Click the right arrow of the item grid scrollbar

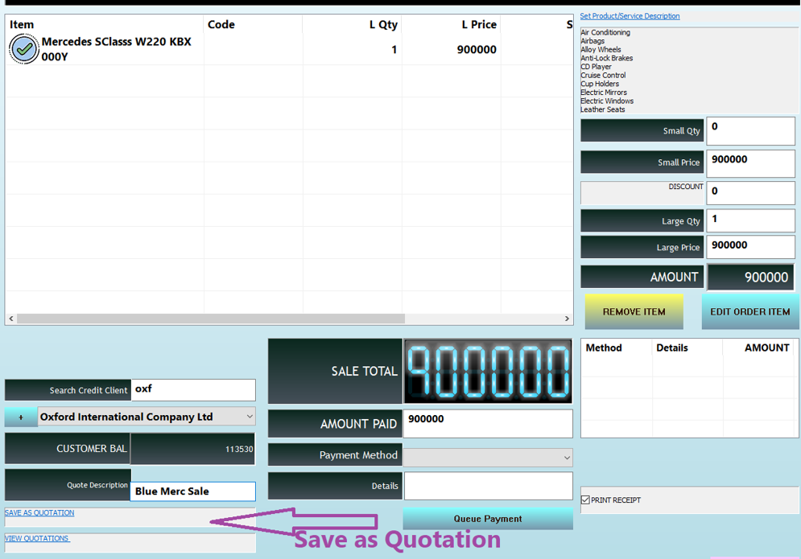(x=567, y=319)
